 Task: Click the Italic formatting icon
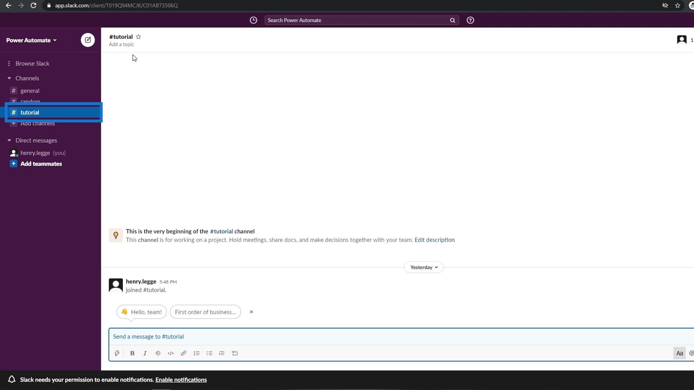click(x=145, y=353)
